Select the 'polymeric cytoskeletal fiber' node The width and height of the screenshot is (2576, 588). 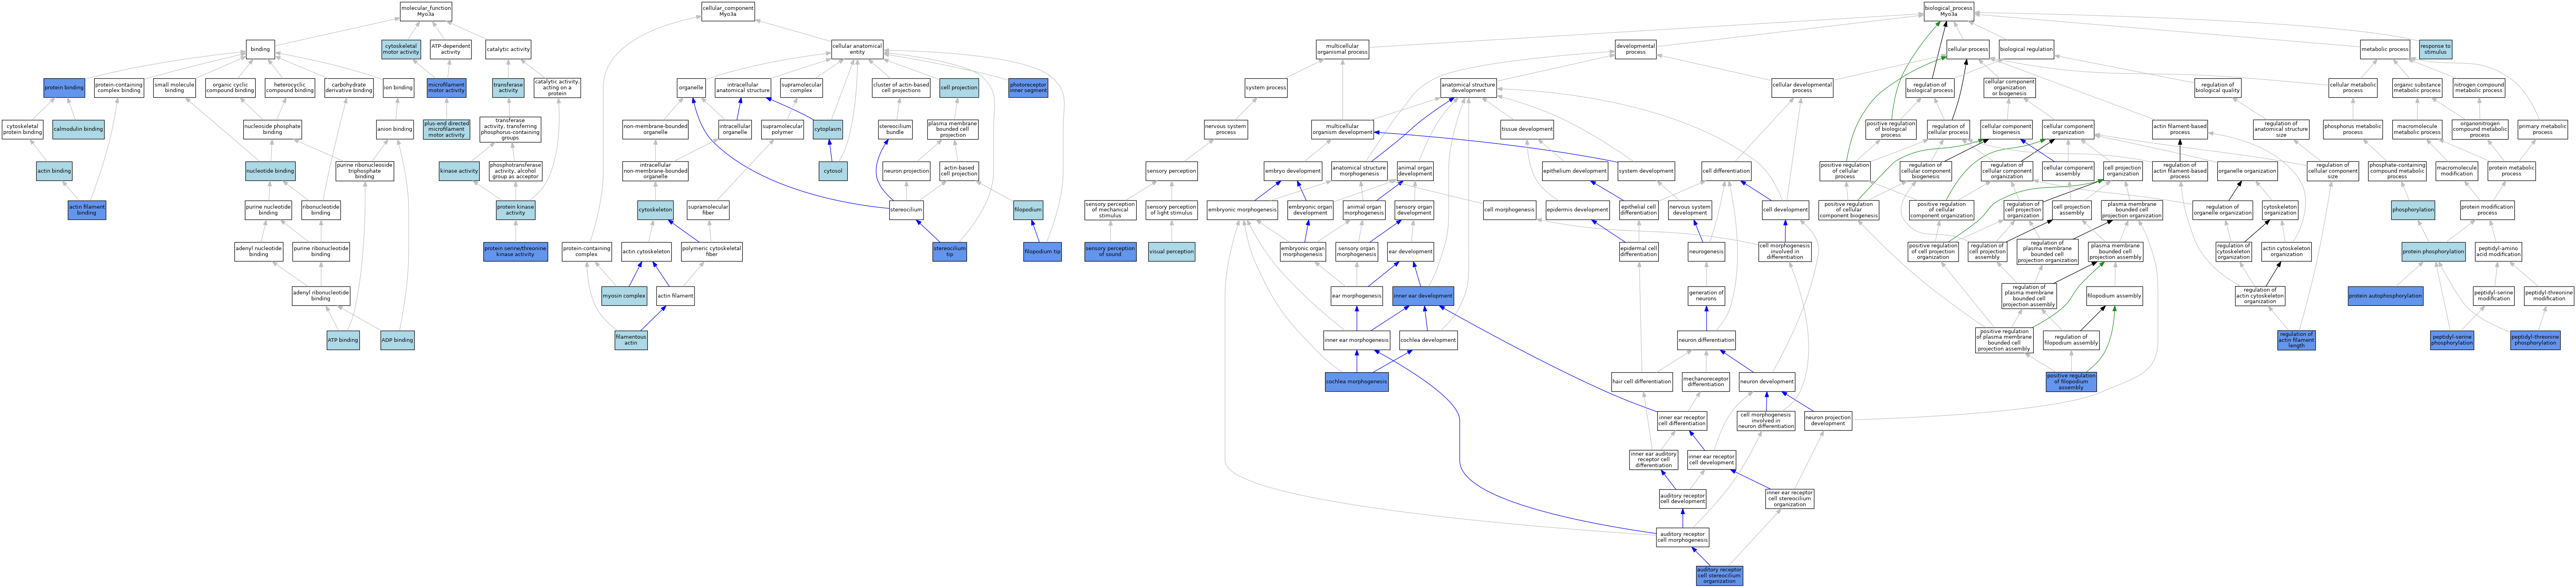coord(712,252)
